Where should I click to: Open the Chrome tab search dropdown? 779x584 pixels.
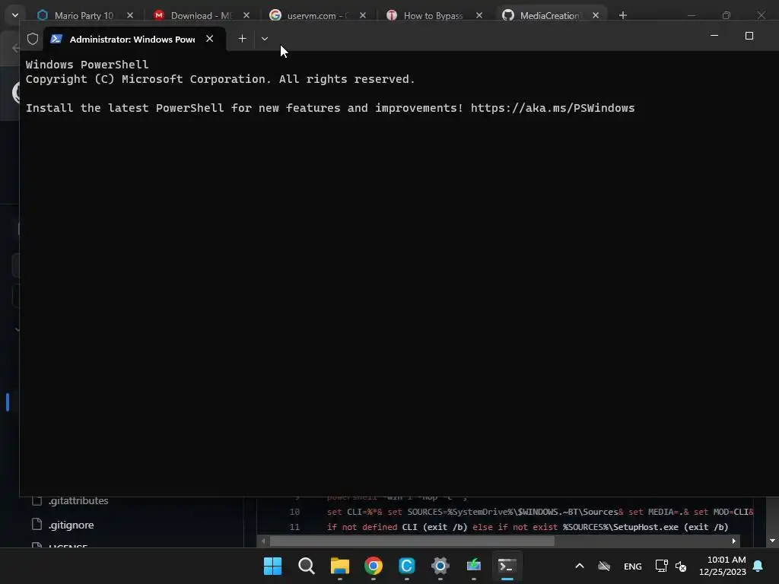(x=15, y=15)
